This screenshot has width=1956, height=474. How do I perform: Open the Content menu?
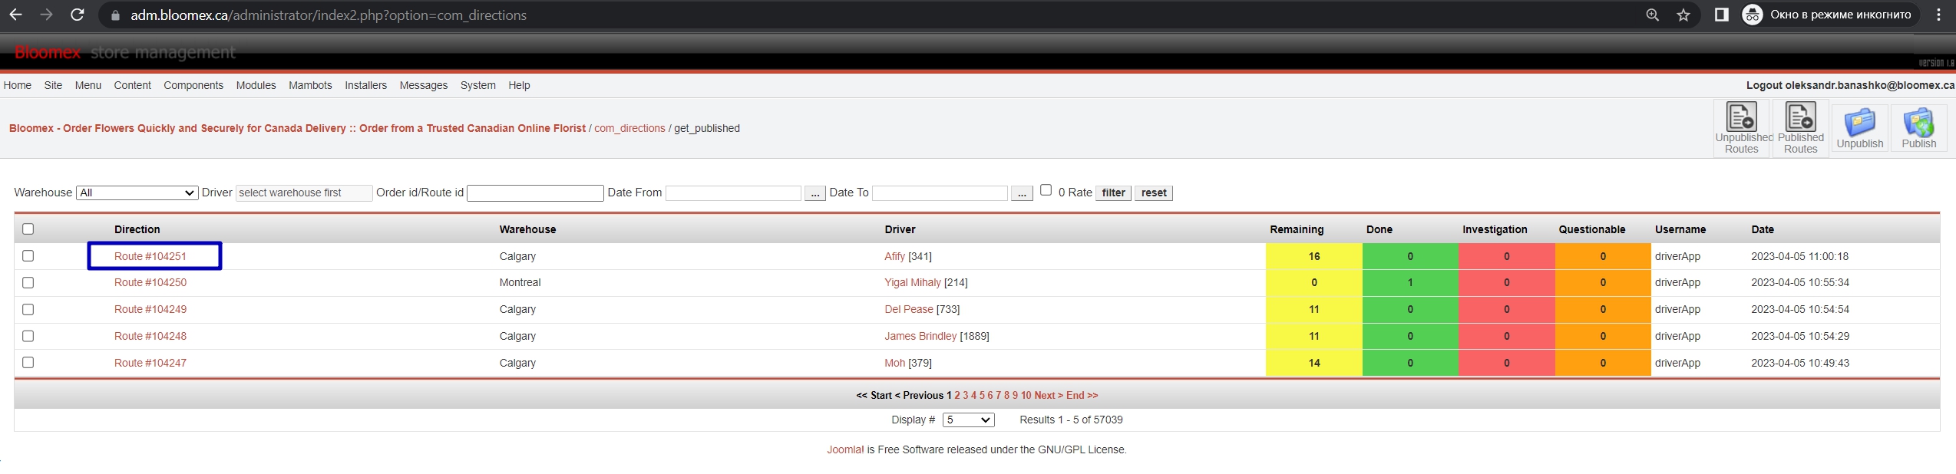pyautogui.click(x=133, y=85)
